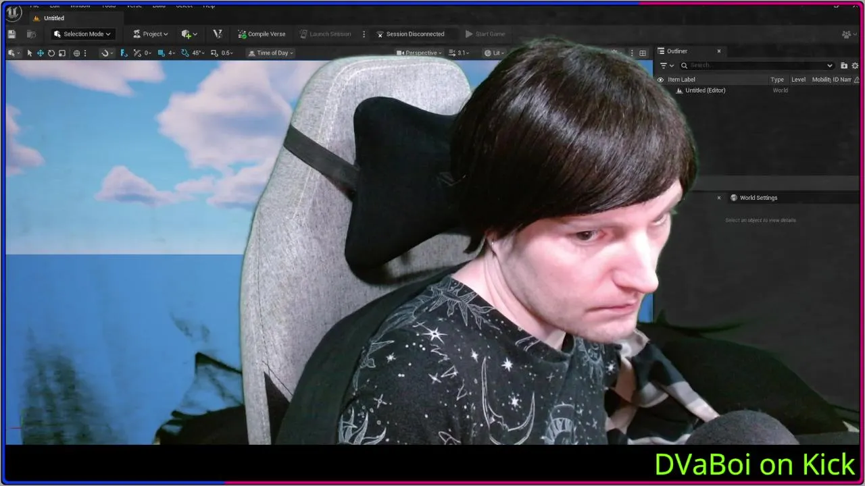Viewport: 865px width, 486px height.
Task: Click the Outliner add folder icon
Action: (844, 65)
